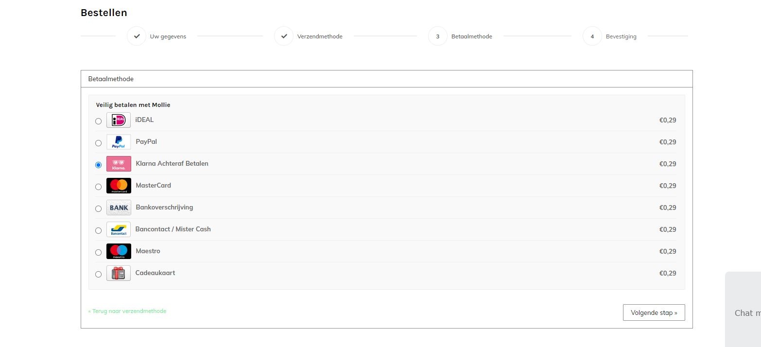Select the Cadeaukaart radio button
The height and width of the screenshot is (347, 761).
coord(98,274)
